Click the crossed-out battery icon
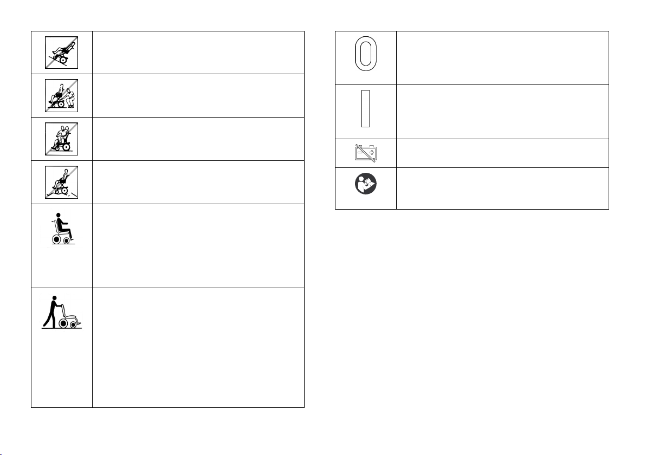Image resolution: width=646 pixels, height=455 pixels. click(x=365, y=152)
